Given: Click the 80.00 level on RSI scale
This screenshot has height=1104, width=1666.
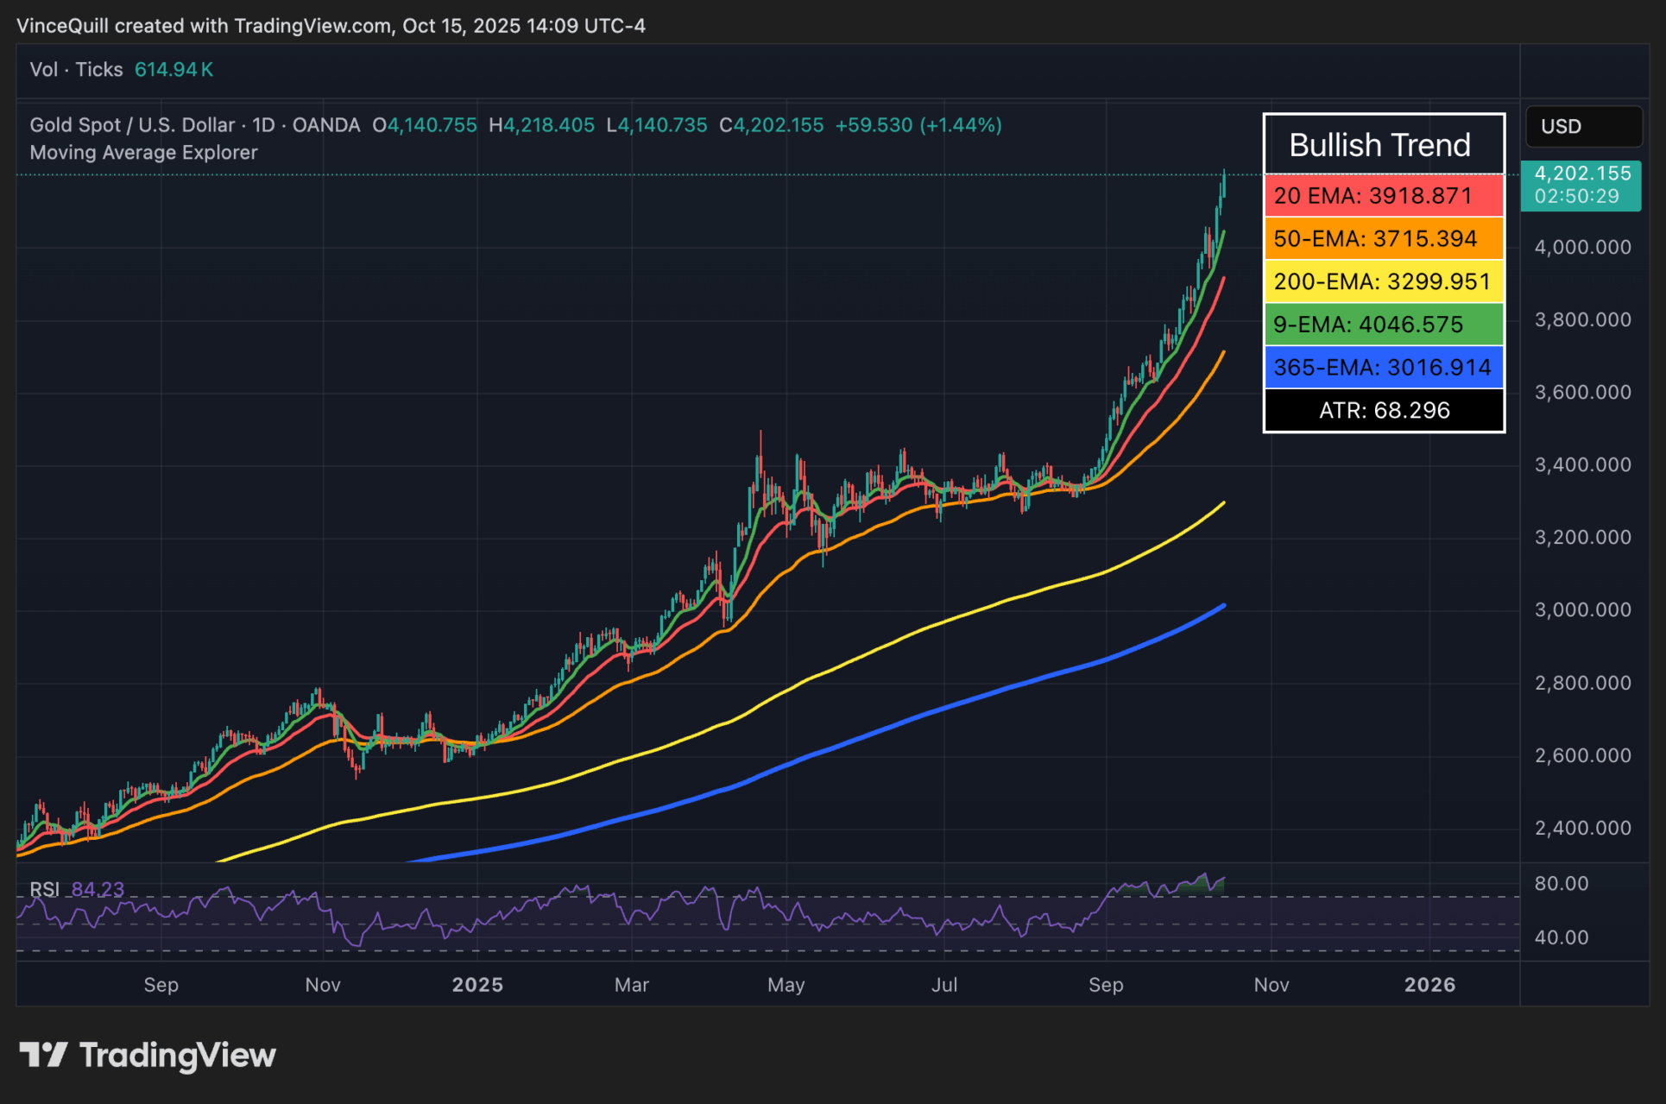Looking at the screenshot, I should [x=1561, y=884].
